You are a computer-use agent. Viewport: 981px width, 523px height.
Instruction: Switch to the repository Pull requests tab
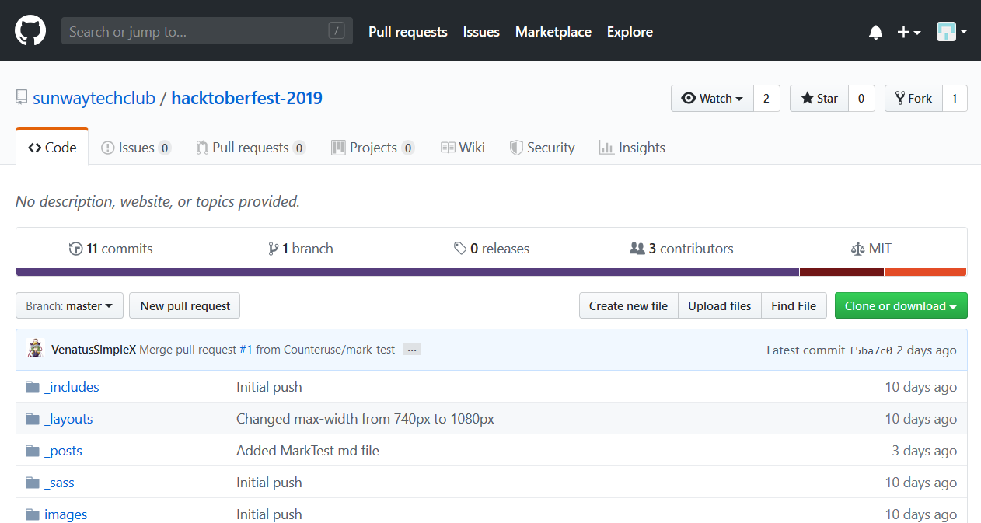pyautogui.click(x=250, y=148)
